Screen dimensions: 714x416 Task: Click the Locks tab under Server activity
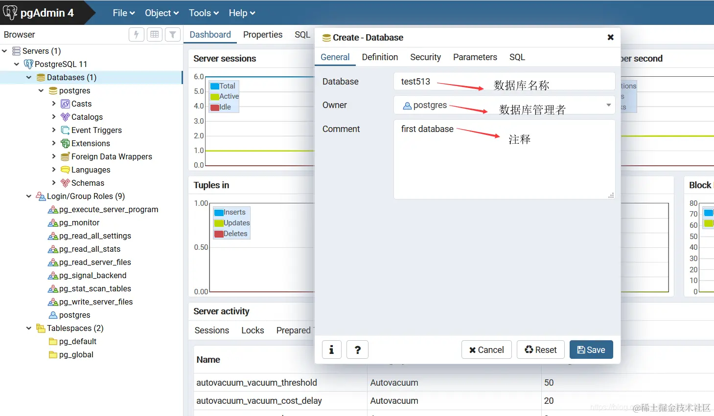[253, 330]
